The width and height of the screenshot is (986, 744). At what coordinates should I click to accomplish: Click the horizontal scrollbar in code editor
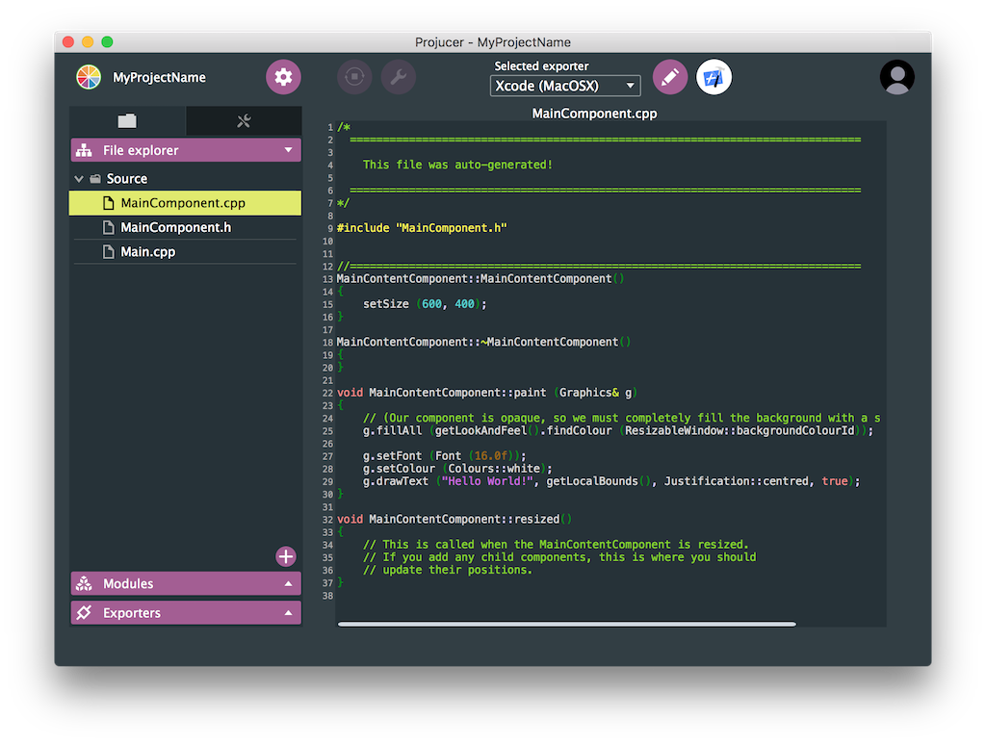[x=566, y=625]
